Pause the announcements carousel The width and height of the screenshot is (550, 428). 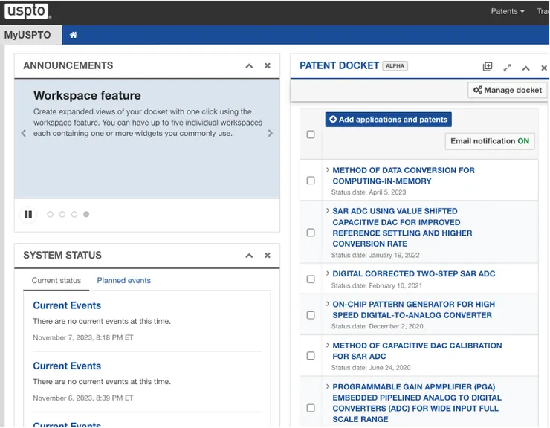pyautogui.click(x=28, y=215)
